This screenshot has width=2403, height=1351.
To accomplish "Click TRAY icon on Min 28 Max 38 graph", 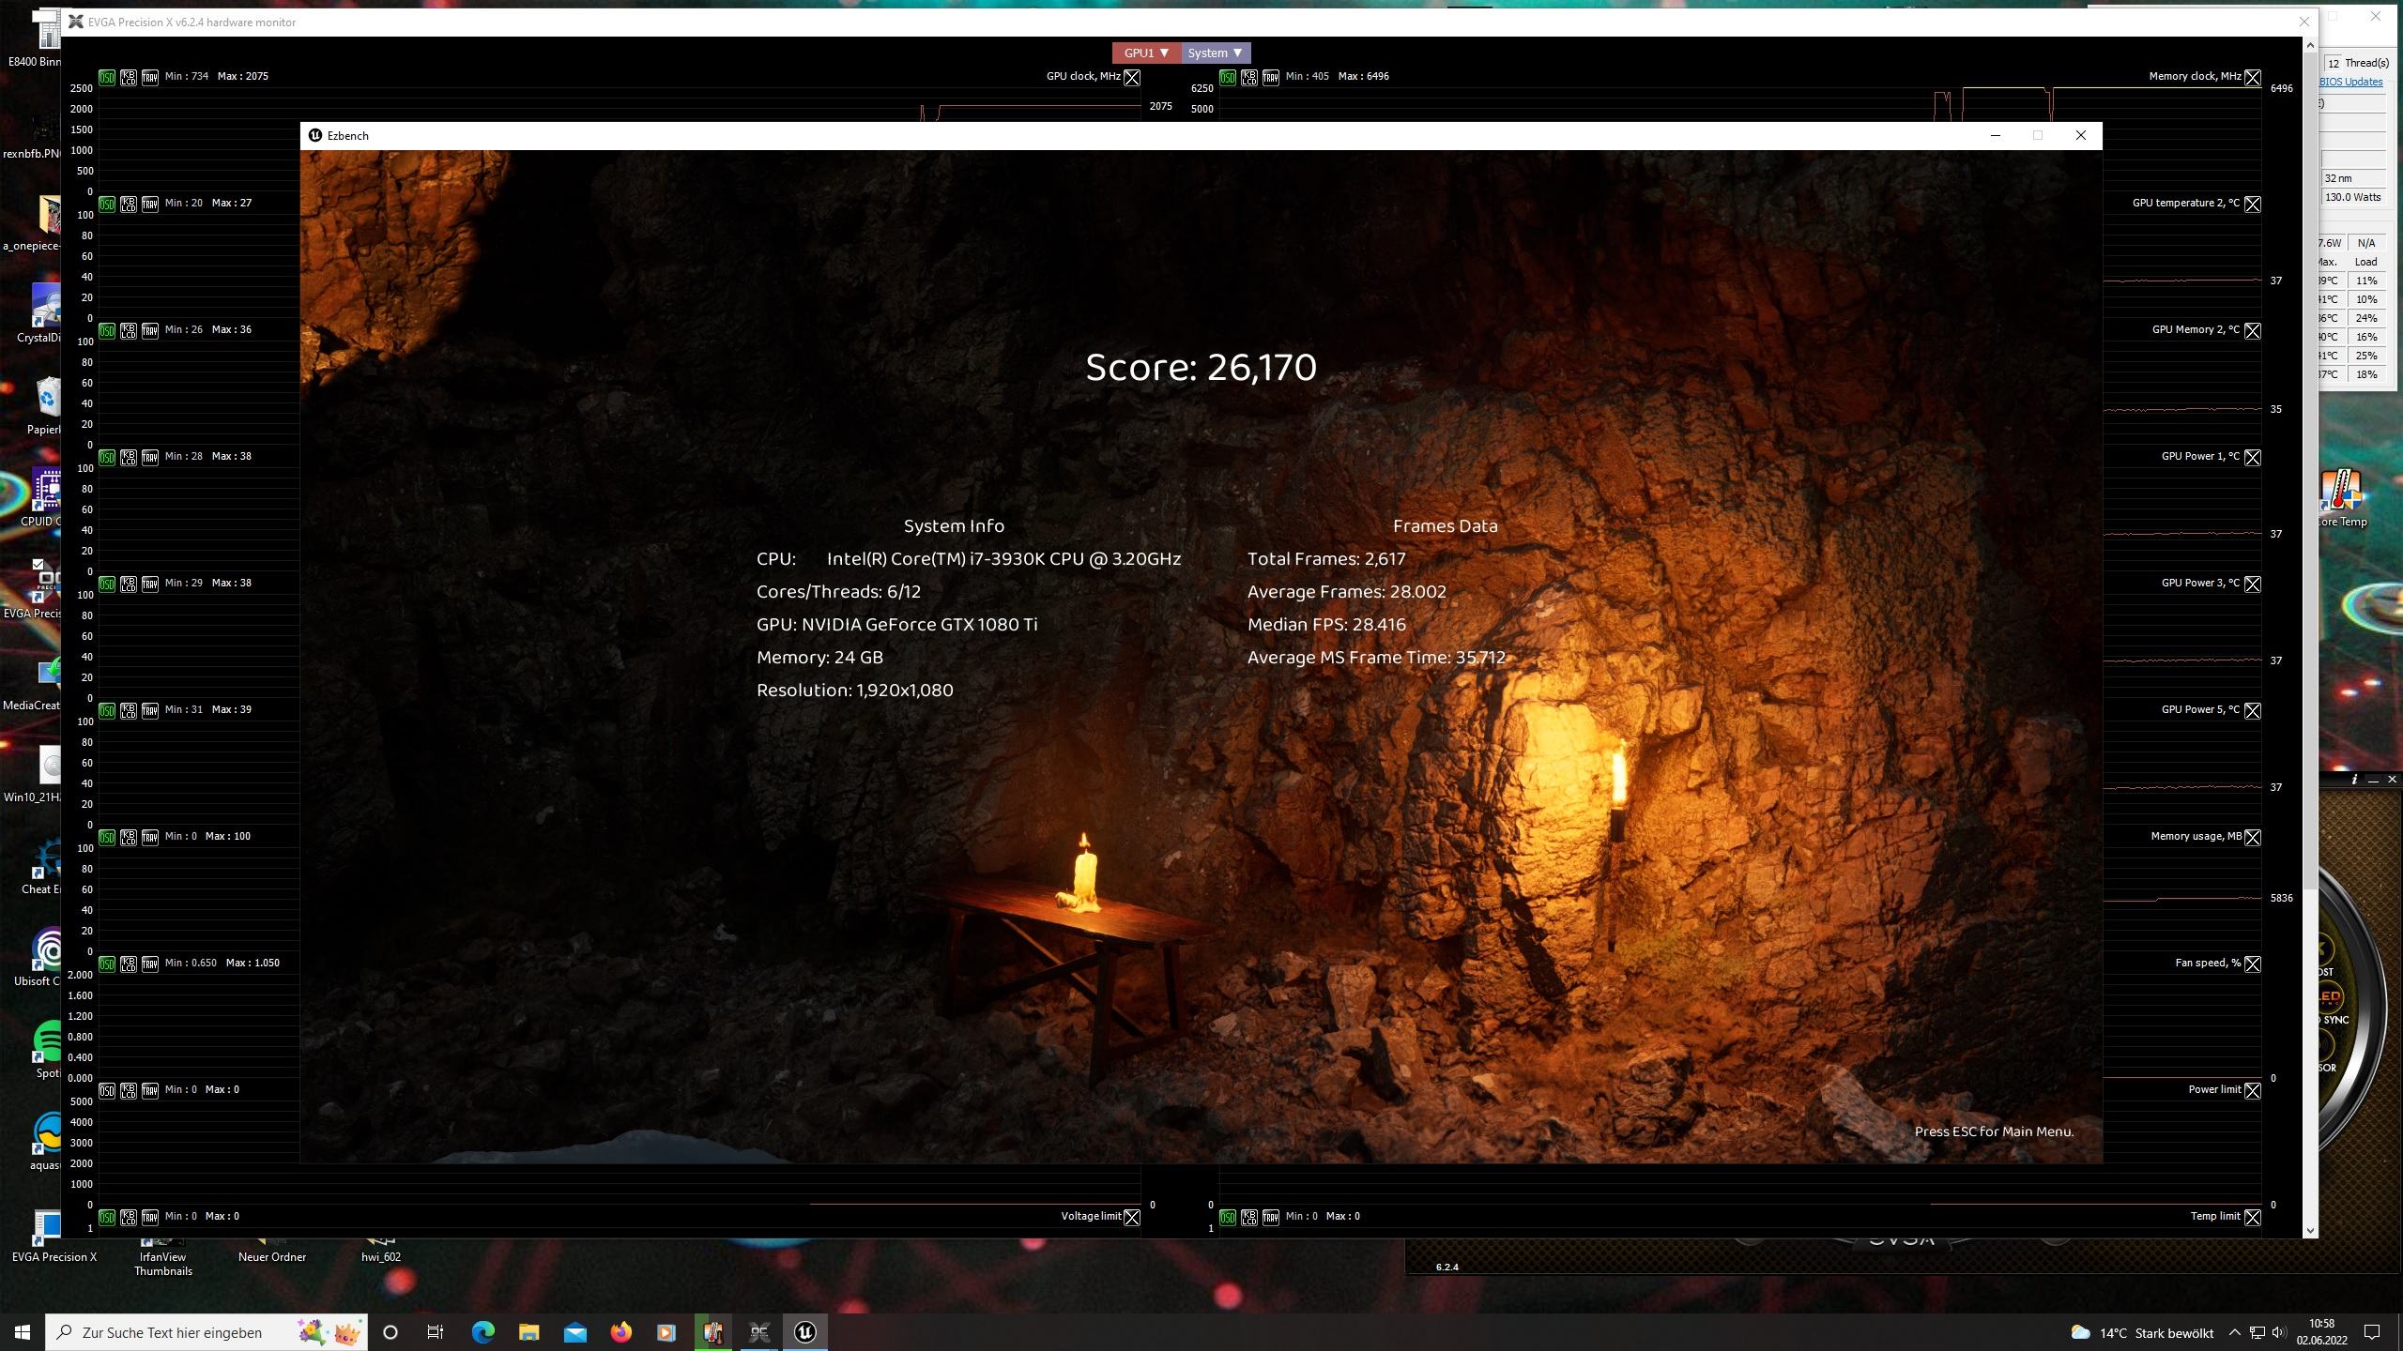I will click(x=150, y=457).
